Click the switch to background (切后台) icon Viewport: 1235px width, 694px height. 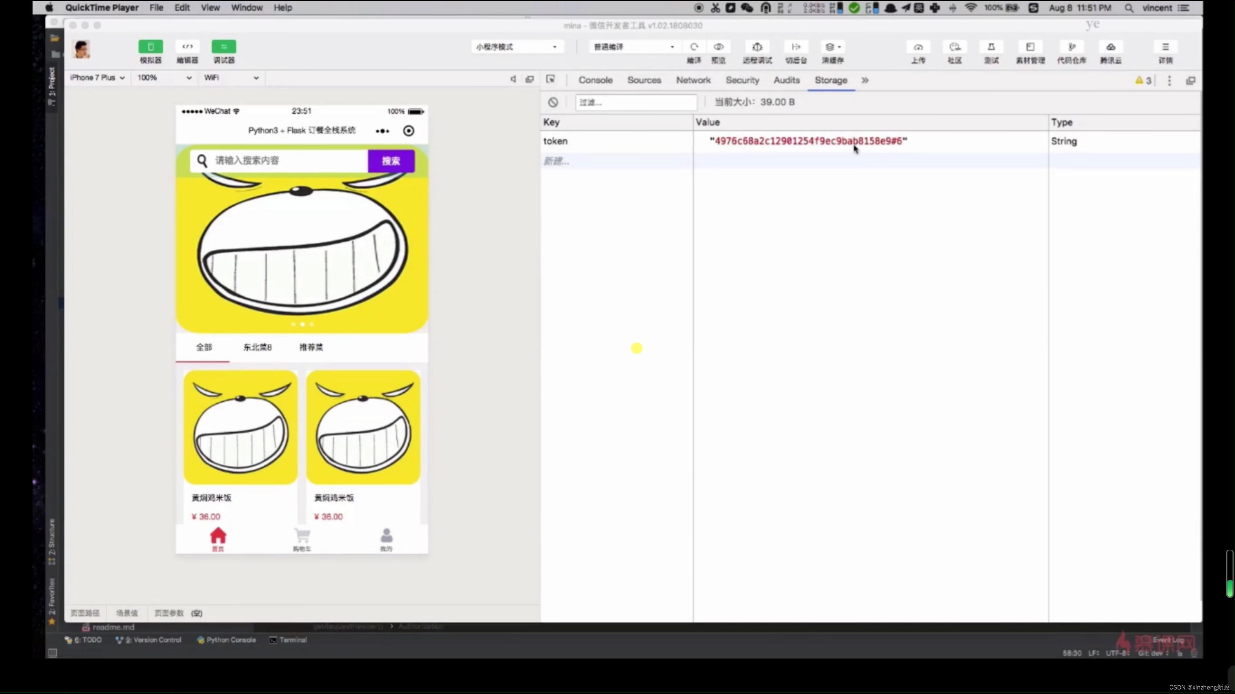(796, 47)
